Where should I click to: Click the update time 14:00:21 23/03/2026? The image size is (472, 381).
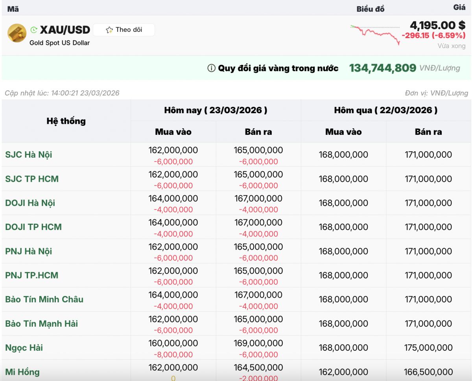coord(85,93)
